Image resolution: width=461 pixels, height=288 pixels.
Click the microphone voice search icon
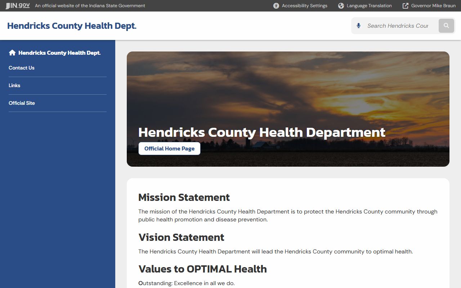[x=358, y=26]
